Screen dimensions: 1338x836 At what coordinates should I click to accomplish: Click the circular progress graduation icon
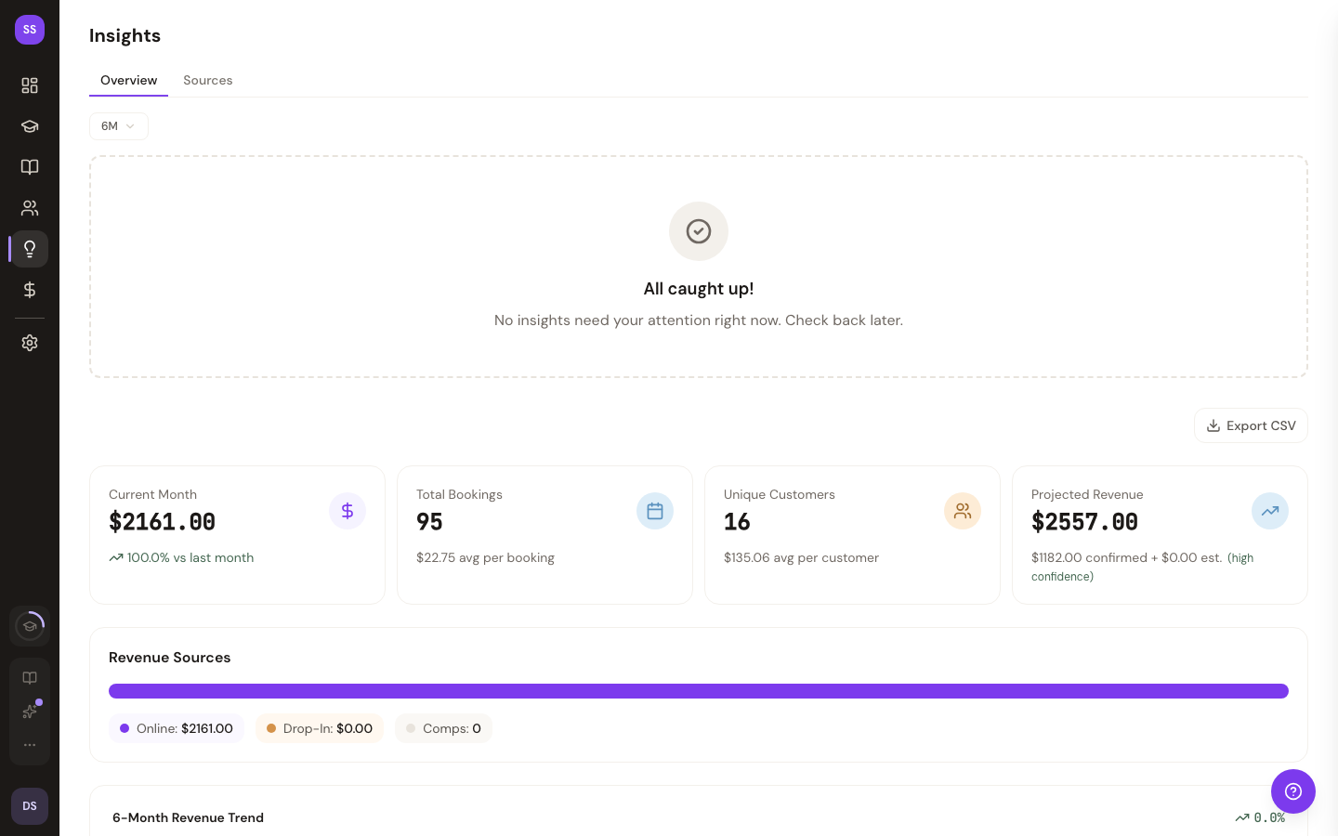[30, 626]
